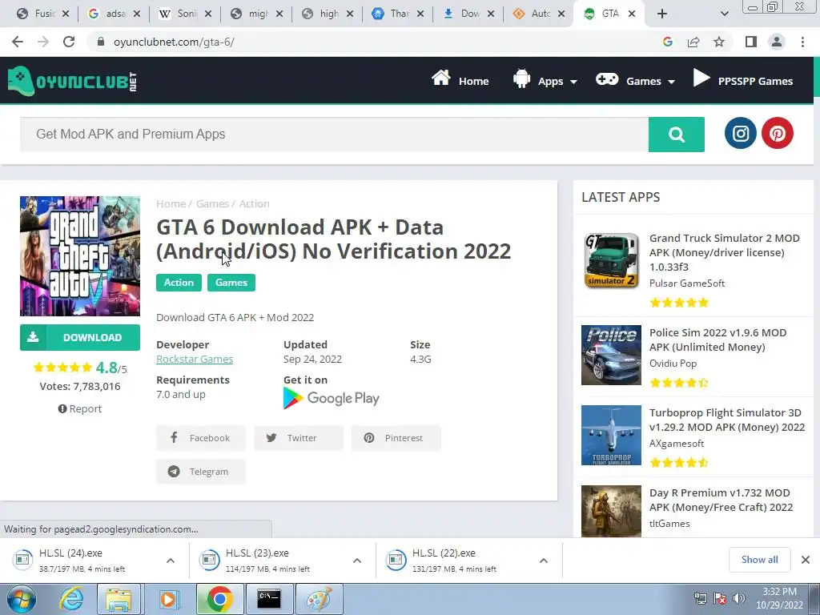
Task: Switch to Command Prompt in taskbar
Action: 269,599
